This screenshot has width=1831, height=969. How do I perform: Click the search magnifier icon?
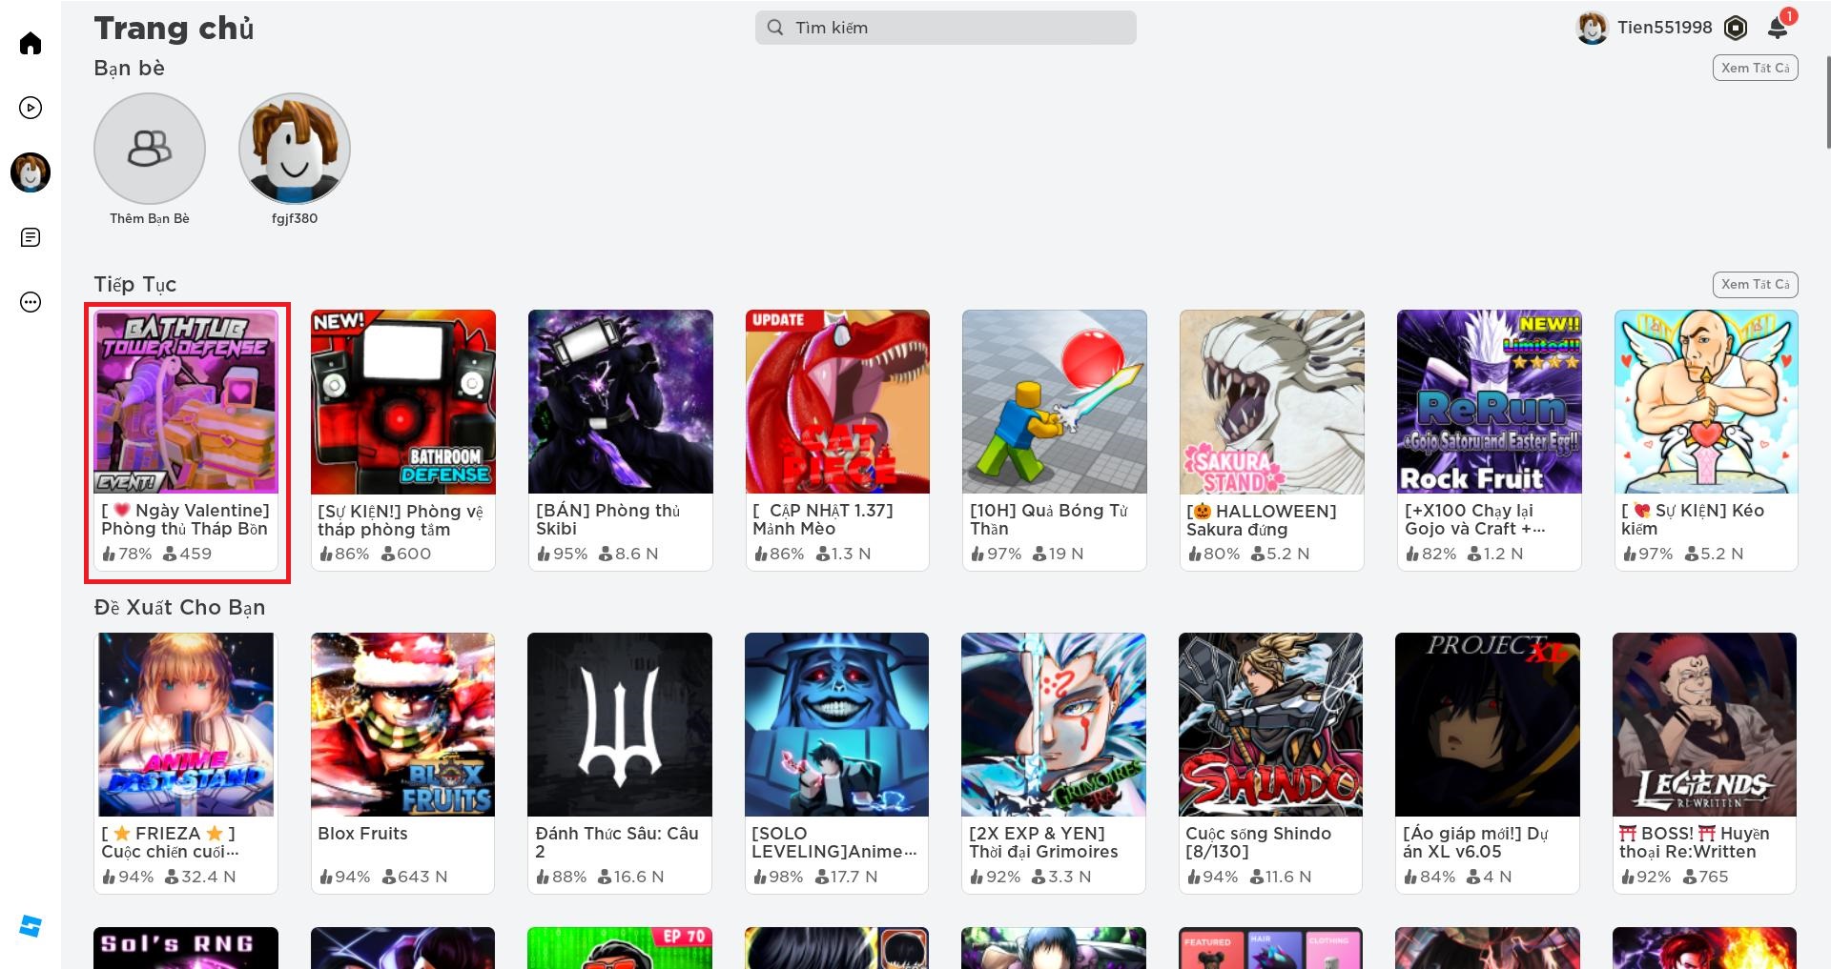point(775,28)
